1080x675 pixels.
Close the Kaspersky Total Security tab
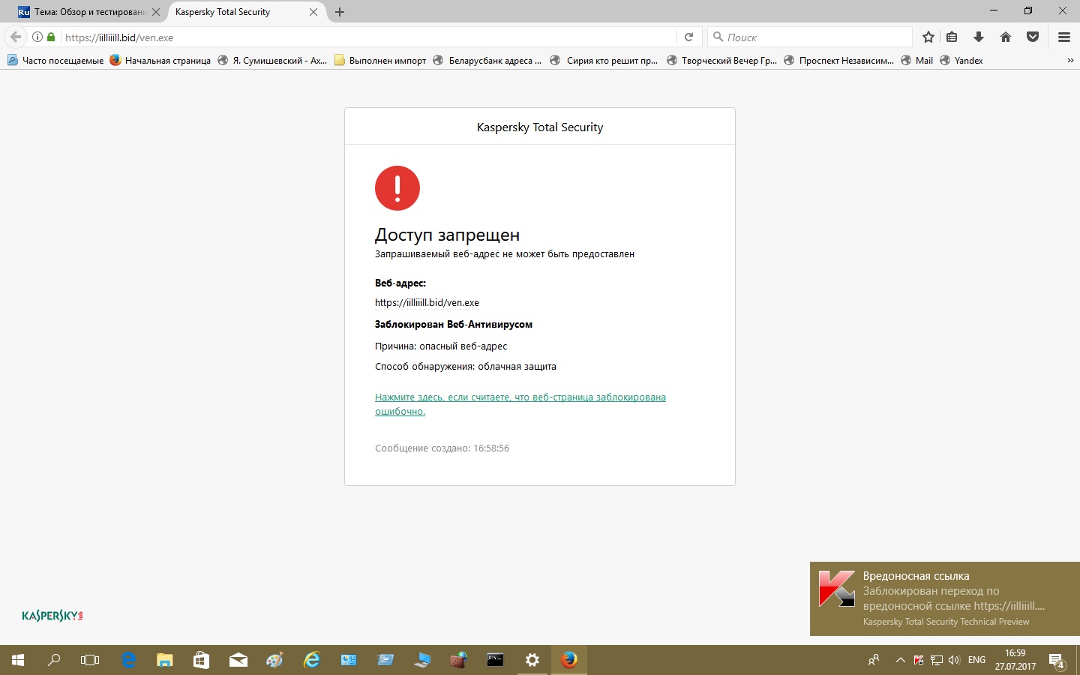coord(313,12)
